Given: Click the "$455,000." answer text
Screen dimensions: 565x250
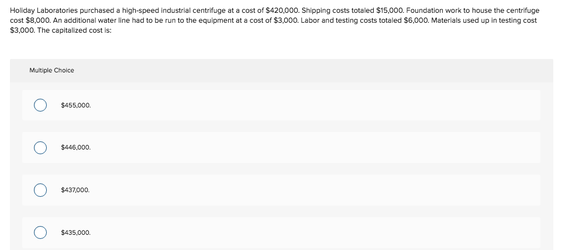Looking at the screenshot, I should pyautogui.click(x=76, y=105).
